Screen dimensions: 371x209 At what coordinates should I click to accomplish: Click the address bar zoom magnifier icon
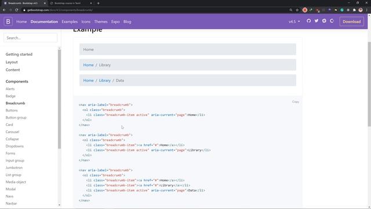pos(291,10)
